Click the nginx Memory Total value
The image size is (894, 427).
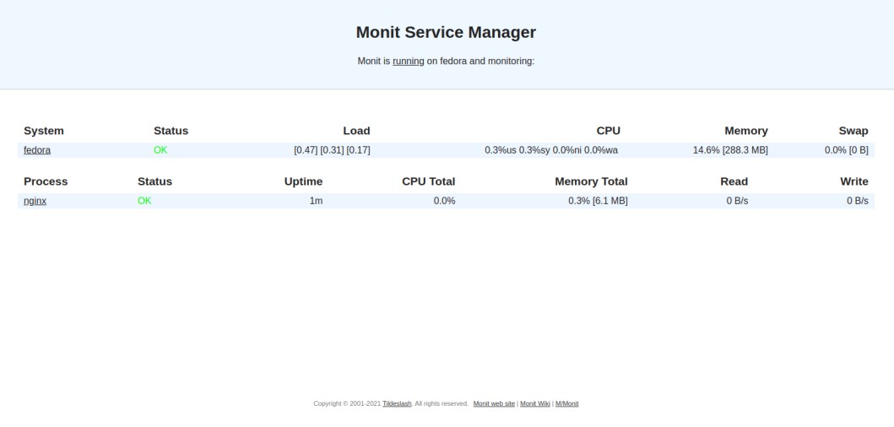(598, 201)
